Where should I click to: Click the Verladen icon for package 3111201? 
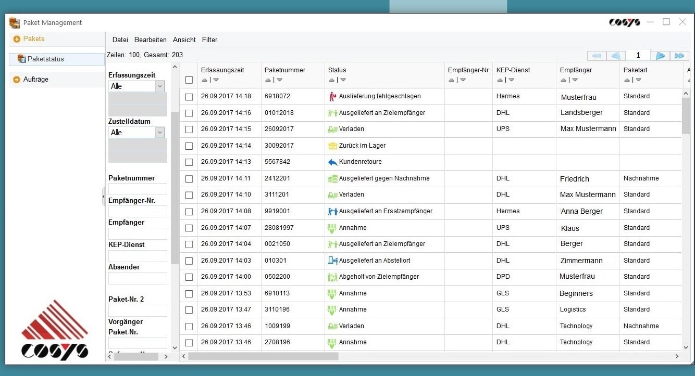pyautogui.click(x=333, y=195)
